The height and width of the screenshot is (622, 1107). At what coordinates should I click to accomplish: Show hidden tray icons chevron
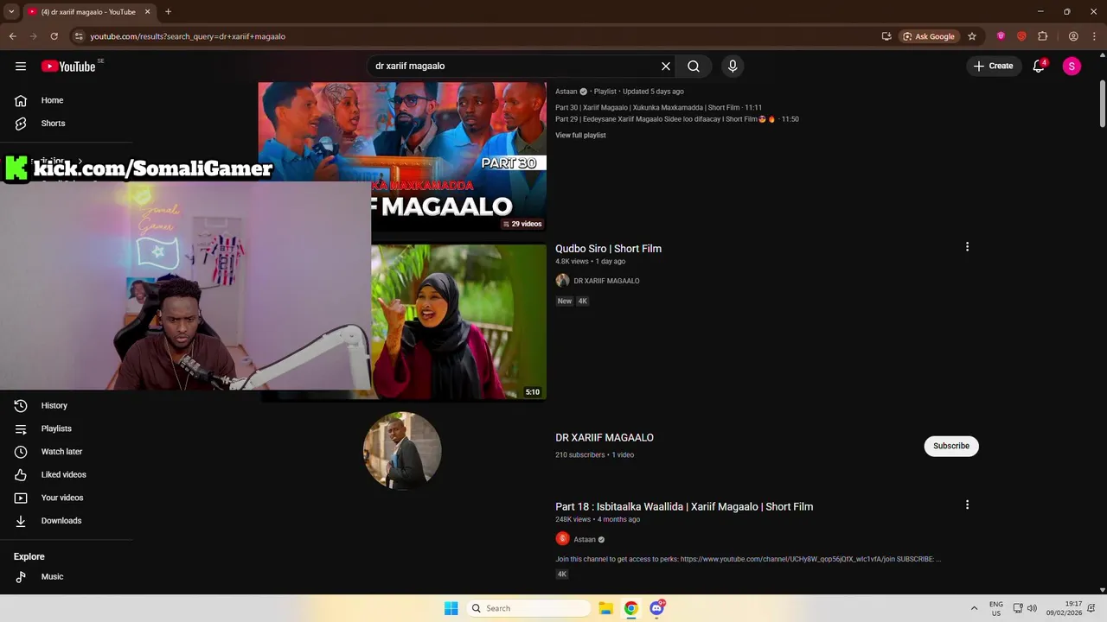click(975, 608)
